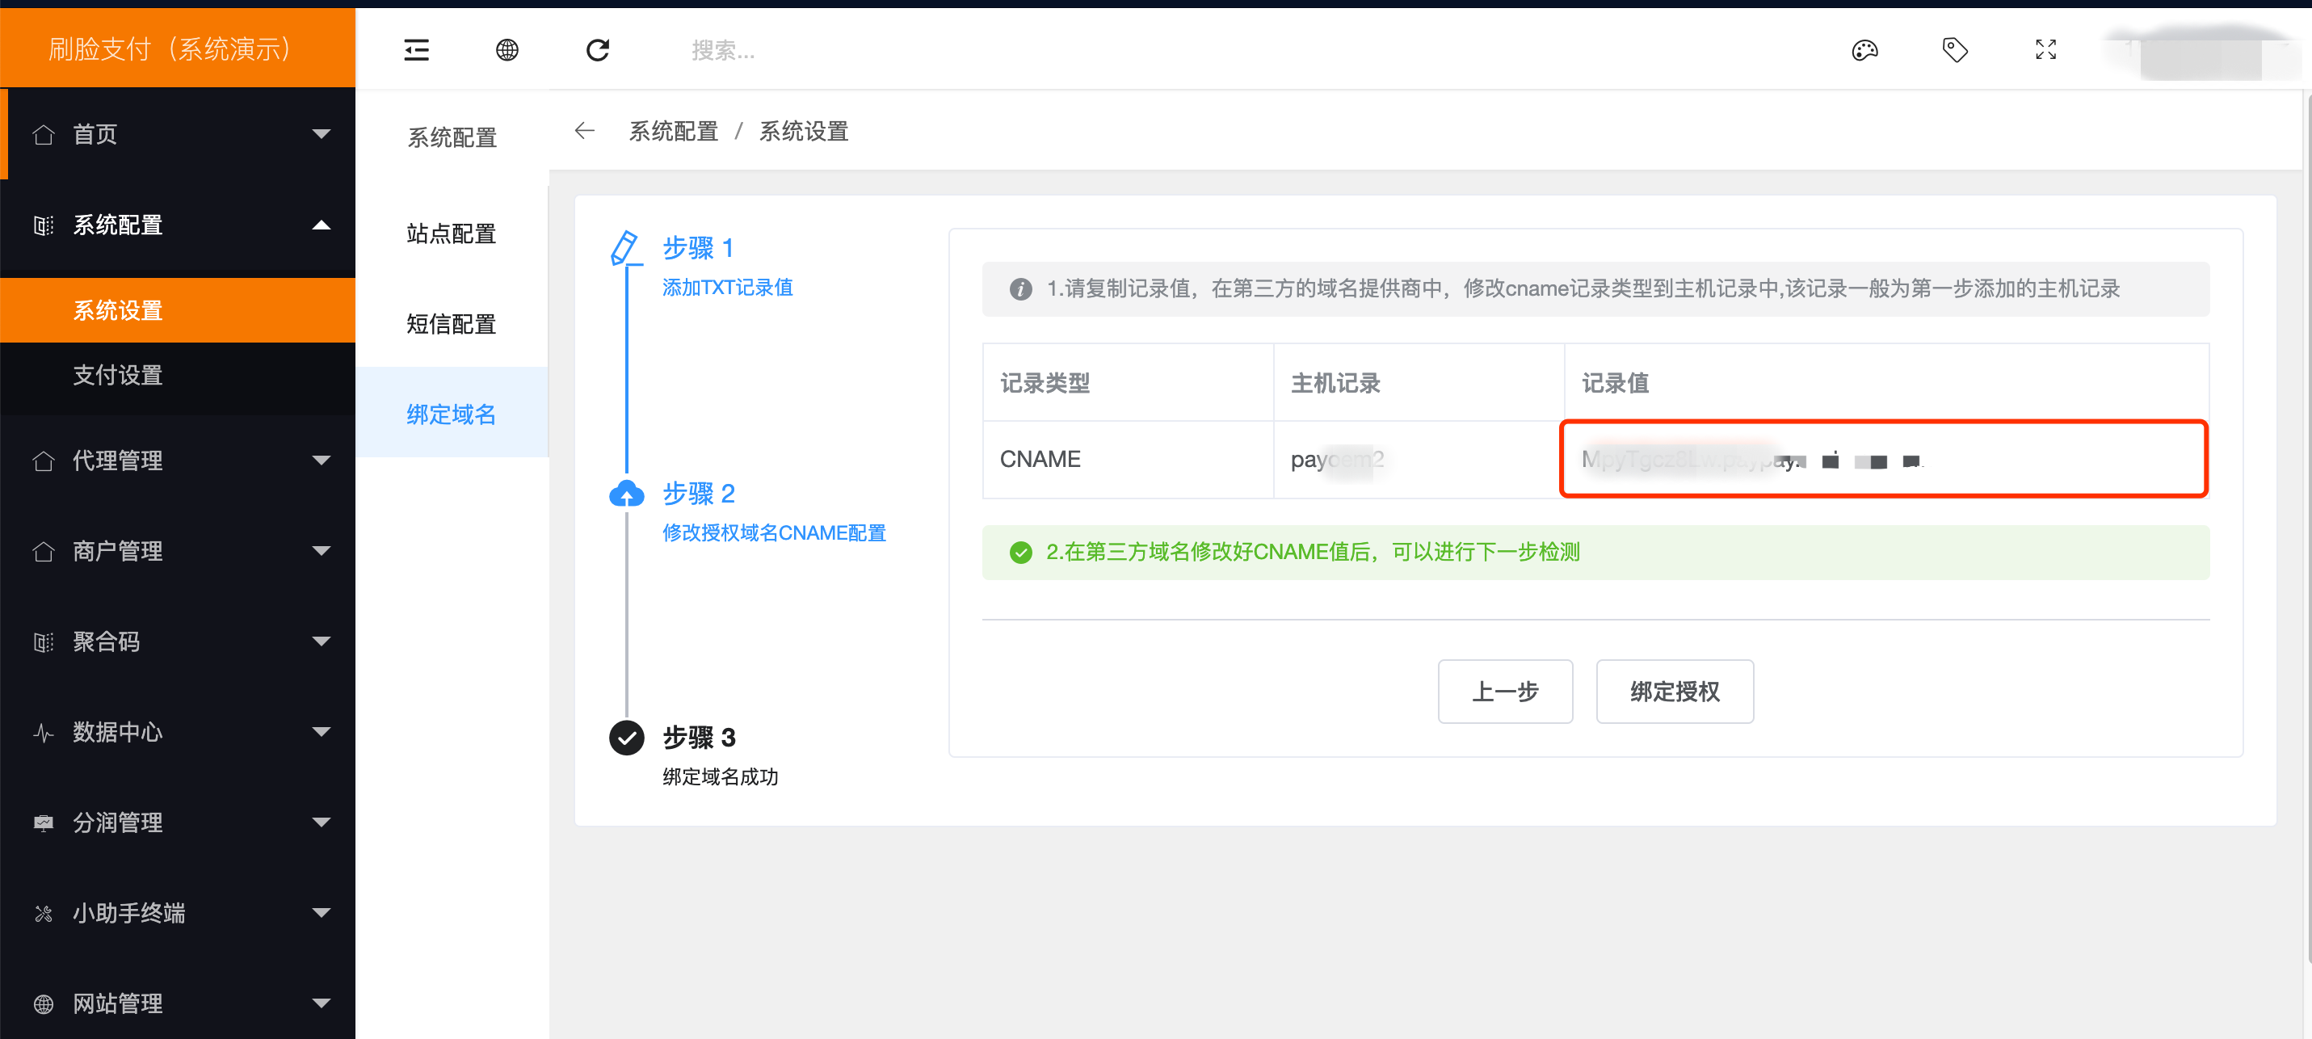Screen dimensions: 2312x1039
Task: Collapse the sidebar with the menu-fold icon
Action: pos(417,50)
